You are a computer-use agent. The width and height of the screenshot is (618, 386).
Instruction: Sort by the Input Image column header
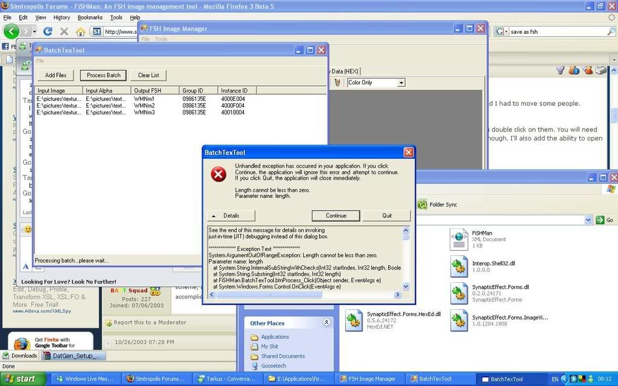(x=59, y=90)
